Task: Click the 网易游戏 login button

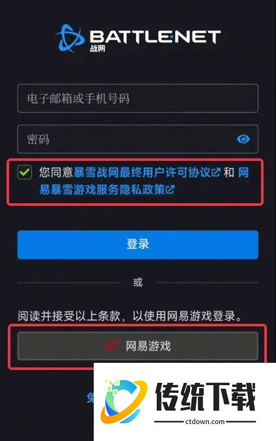Action: coord(138,346)
